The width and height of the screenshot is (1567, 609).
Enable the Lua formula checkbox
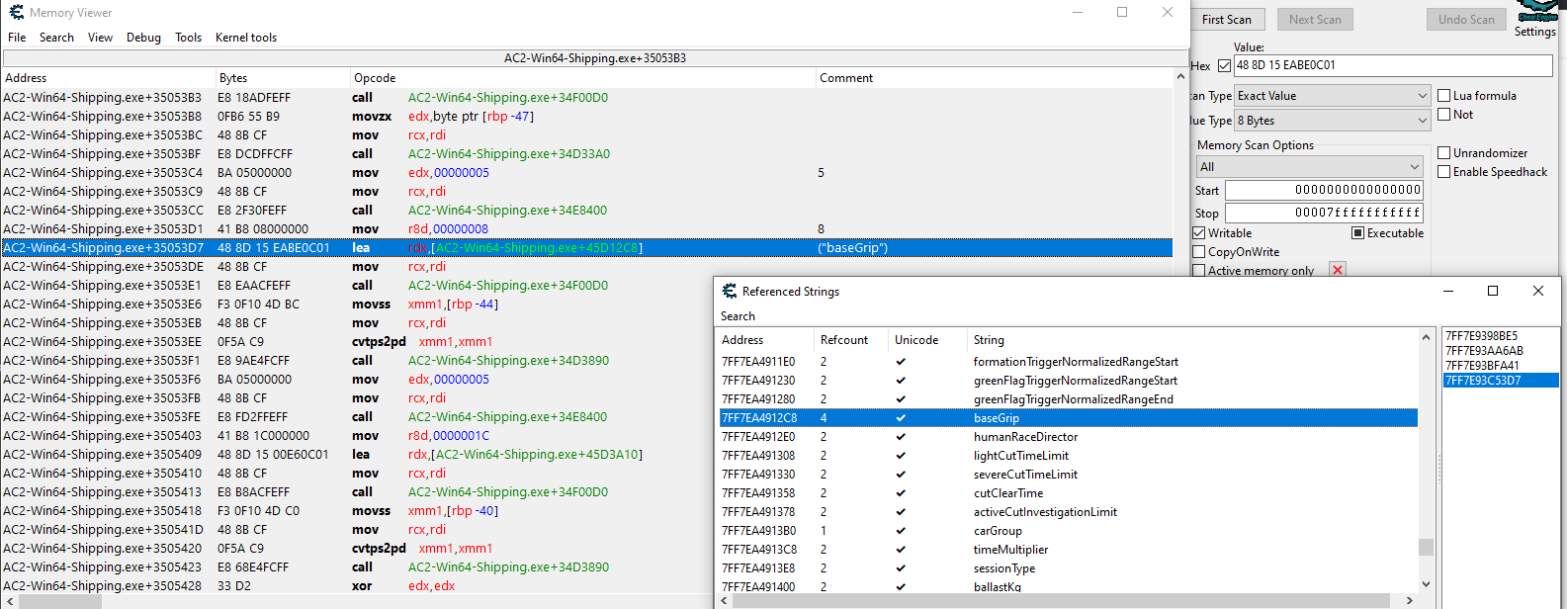[x=1444, y=96]
